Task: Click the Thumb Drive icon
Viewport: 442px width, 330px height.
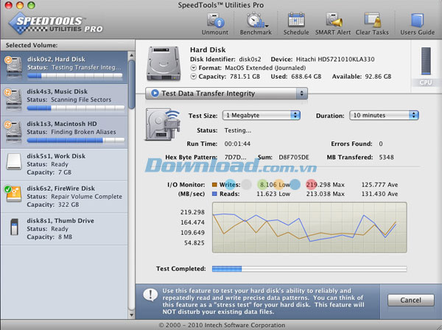Action: coord(15,227)
